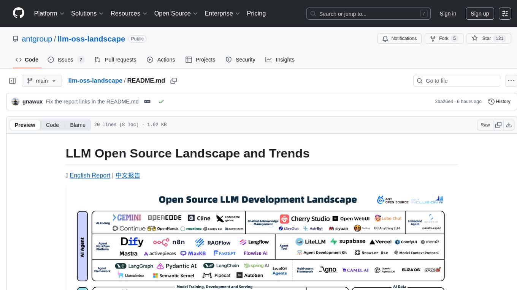
Task: Expand the commit message details ellipsis
Action: coord(147,102)
